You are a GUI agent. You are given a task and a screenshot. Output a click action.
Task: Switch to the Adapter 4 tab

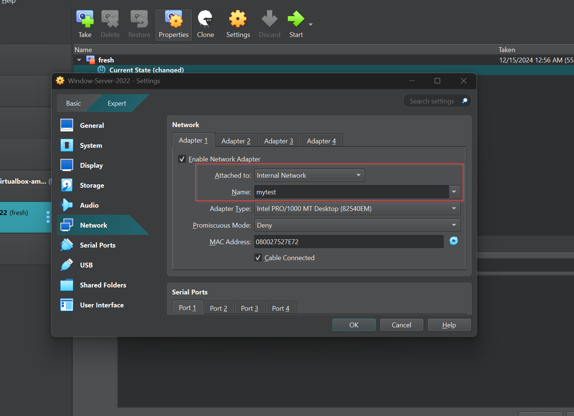(322, 141)
